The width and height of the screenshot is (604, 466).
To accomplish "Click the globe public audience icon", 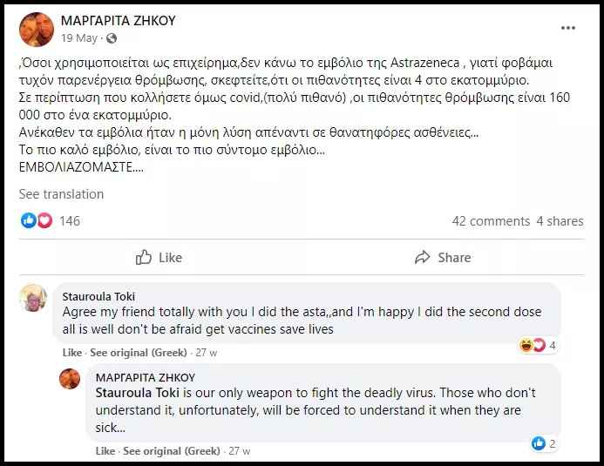I will tap(111, 38).
